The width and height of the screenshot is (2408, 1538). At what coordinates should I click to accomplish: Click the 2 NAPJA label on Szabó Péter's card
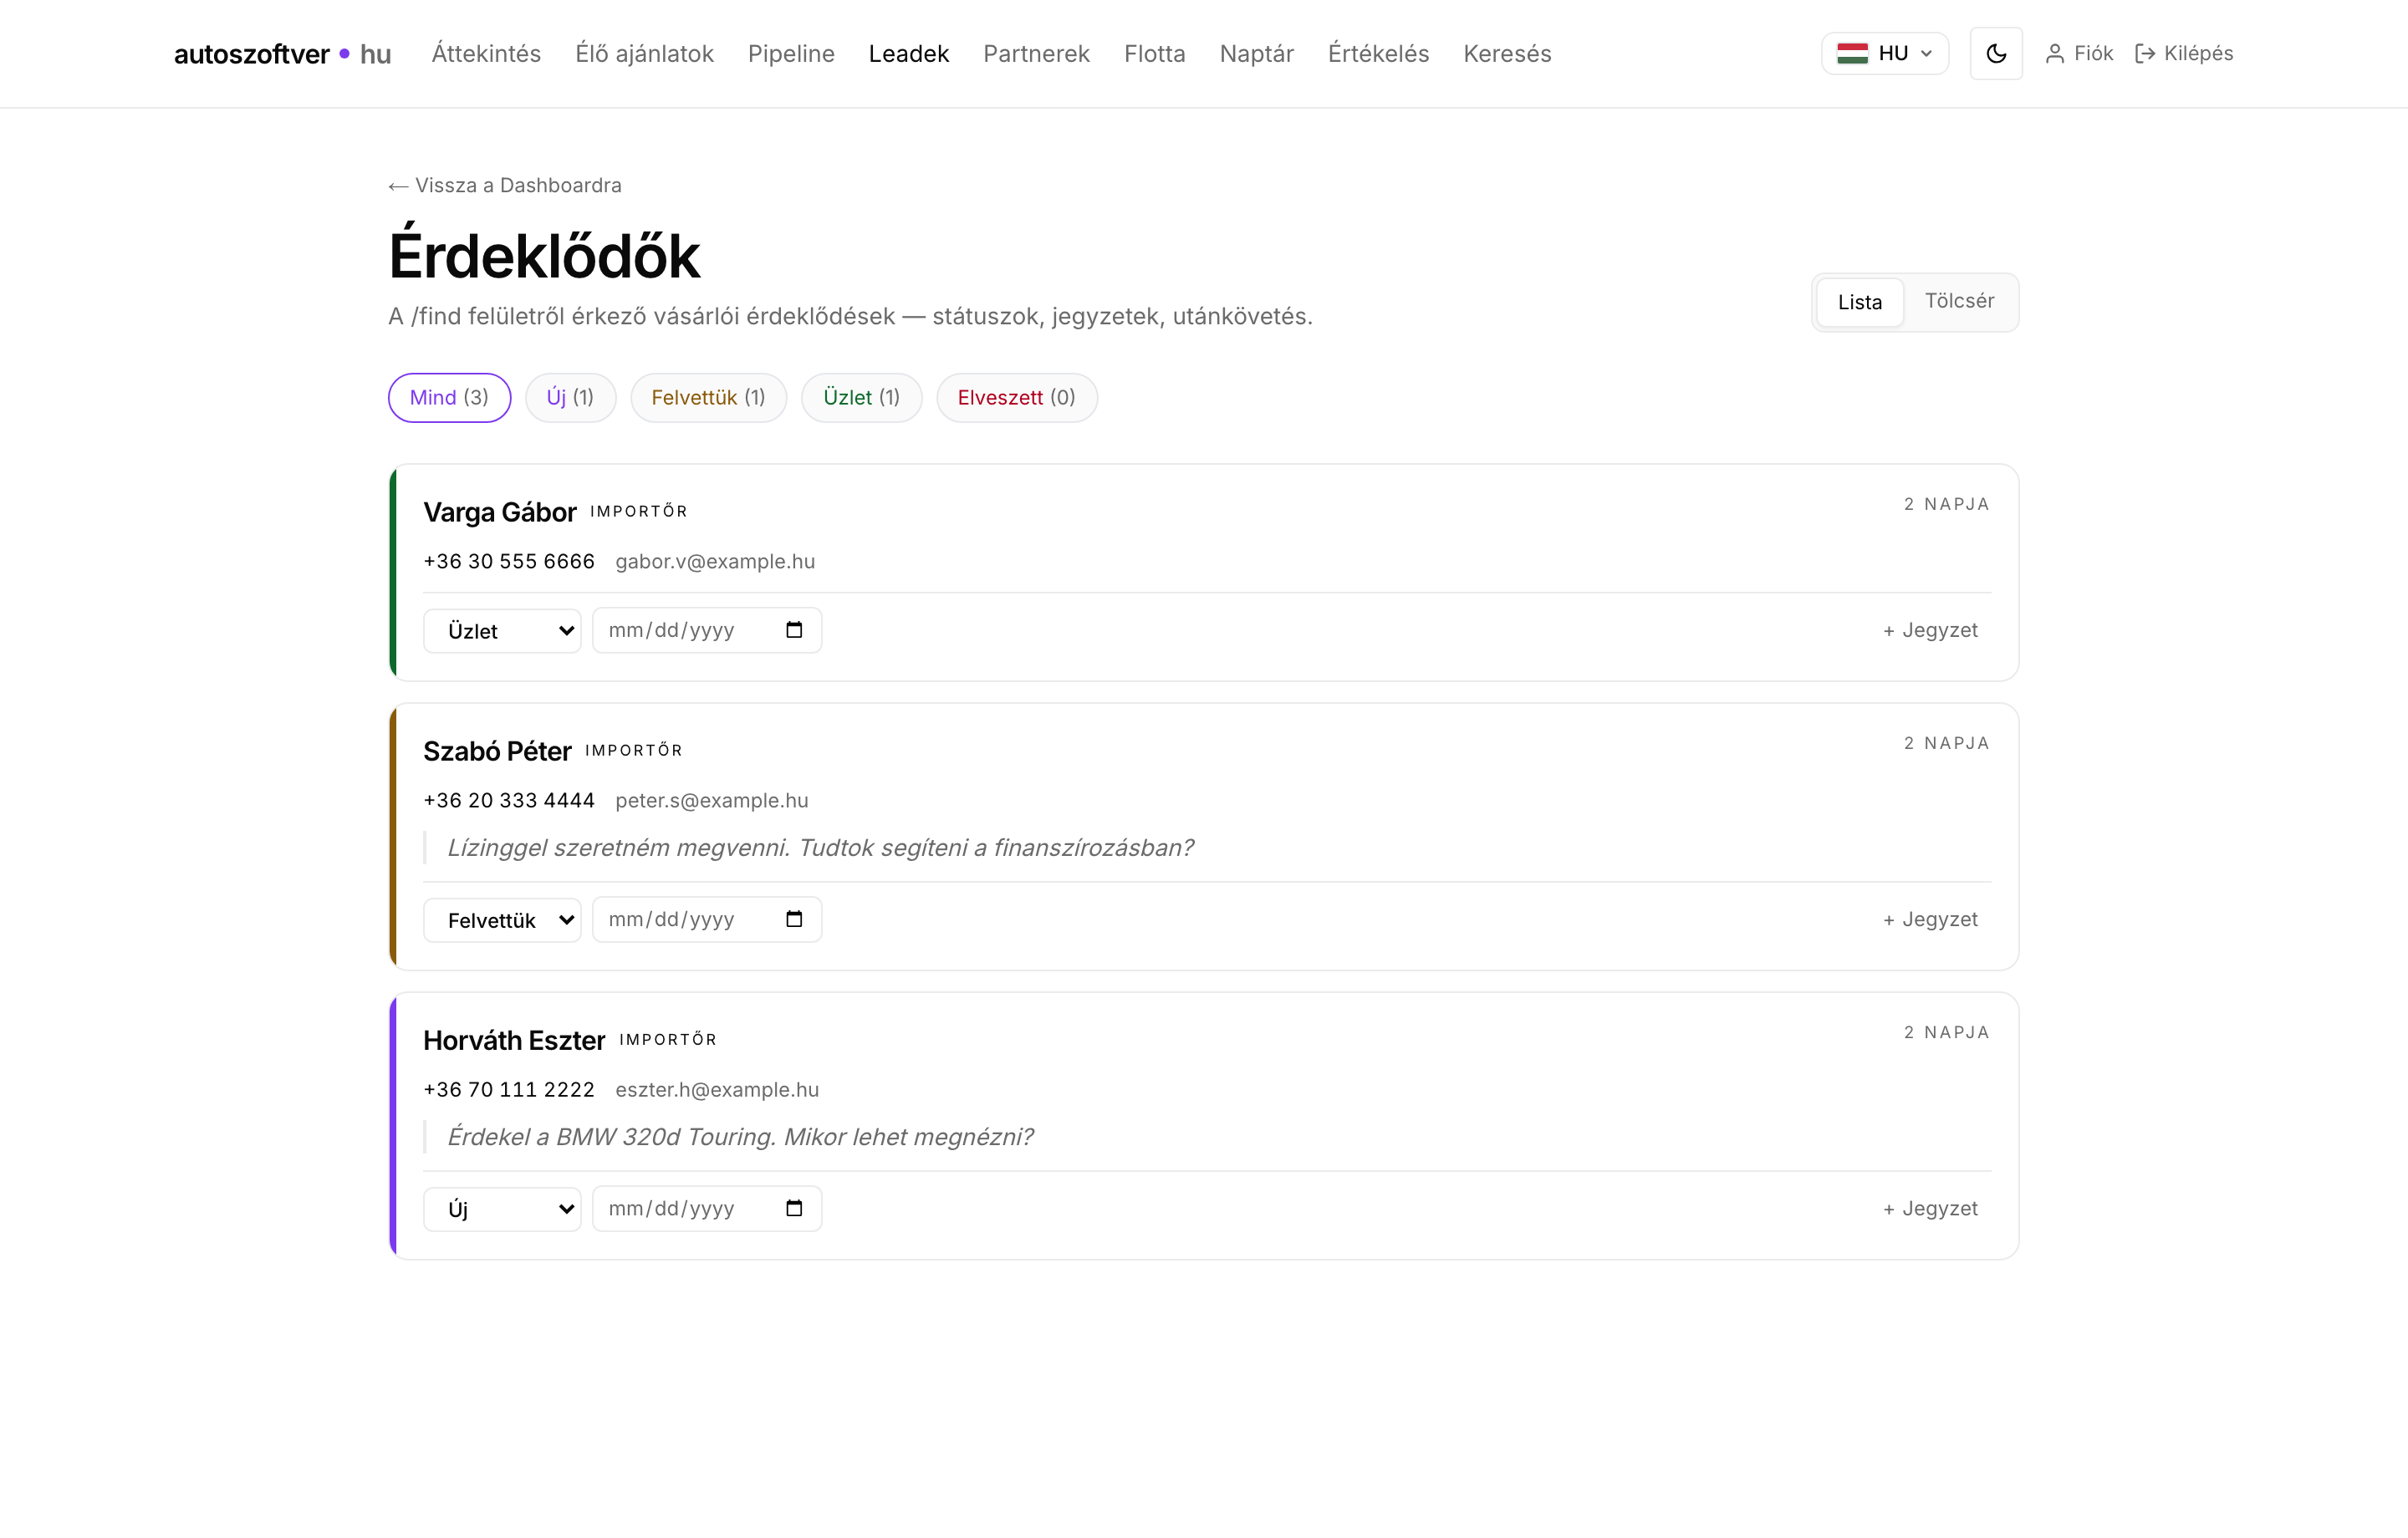(1946, 743)
